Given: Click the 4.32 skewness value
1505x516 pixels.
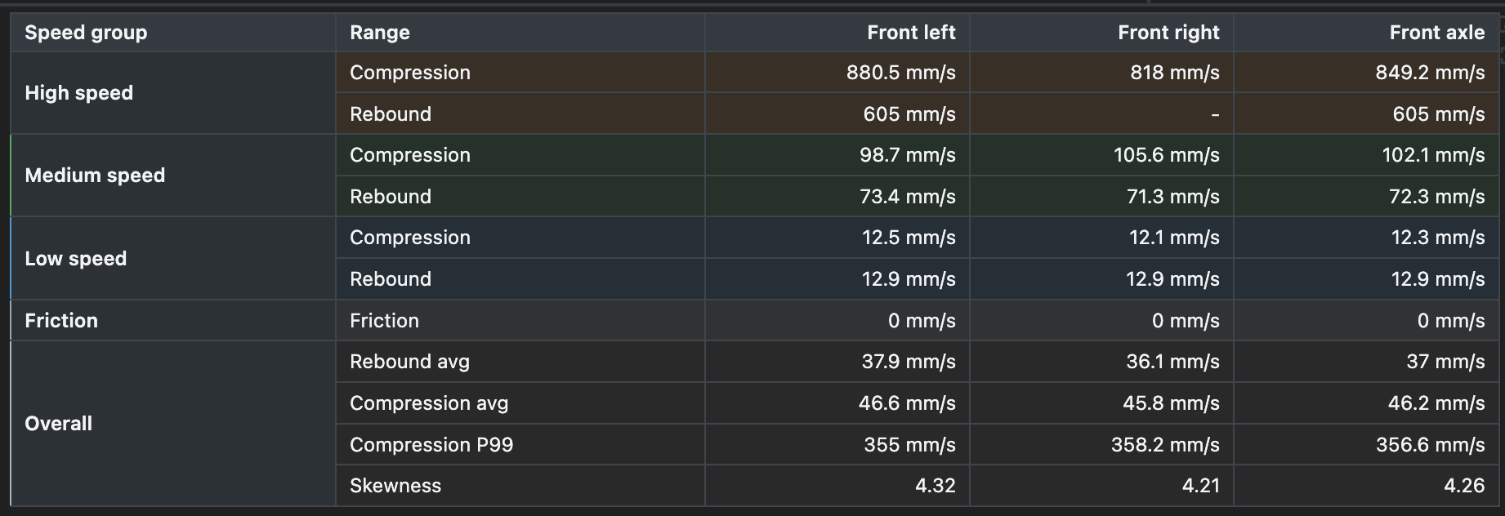Looking at the screenshot, I should click(x=935, y=486).
